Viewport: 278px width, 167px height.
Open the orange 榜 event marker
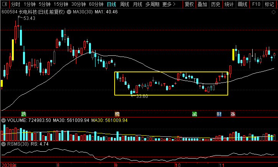tap(117, 114)
